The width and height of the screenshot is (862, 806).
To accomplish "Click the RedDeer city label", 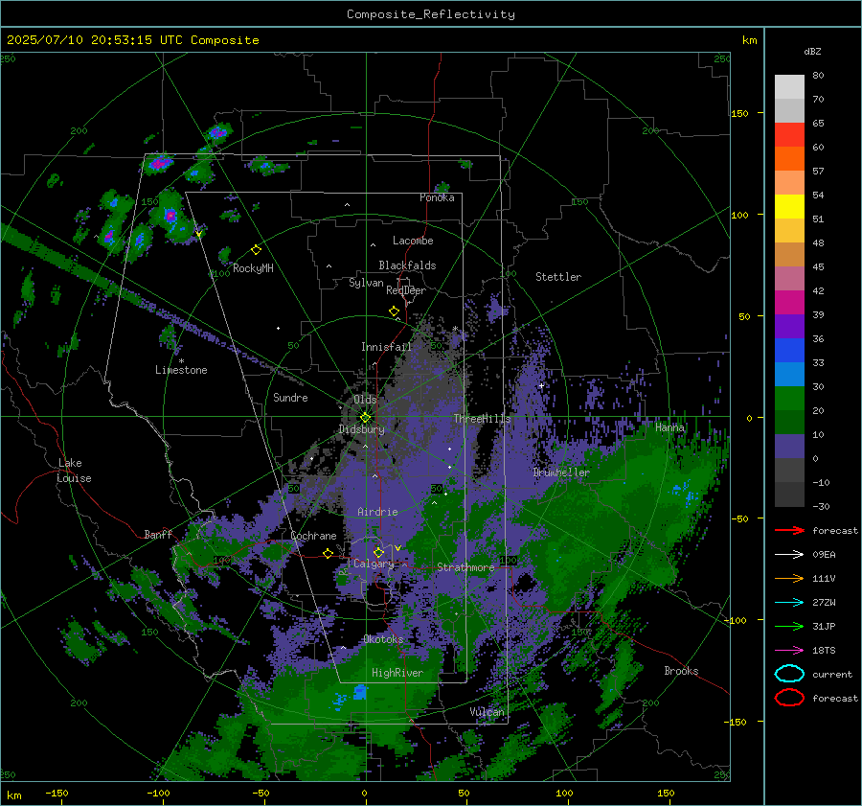I will (406, 290).
